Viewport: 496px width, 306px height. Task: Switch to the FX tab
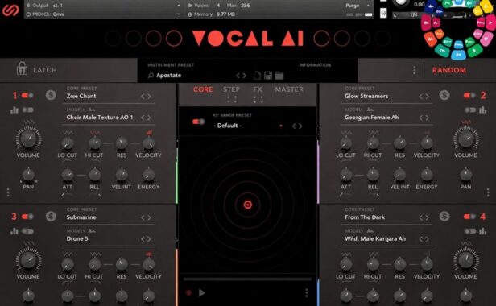tap(258, 89)
